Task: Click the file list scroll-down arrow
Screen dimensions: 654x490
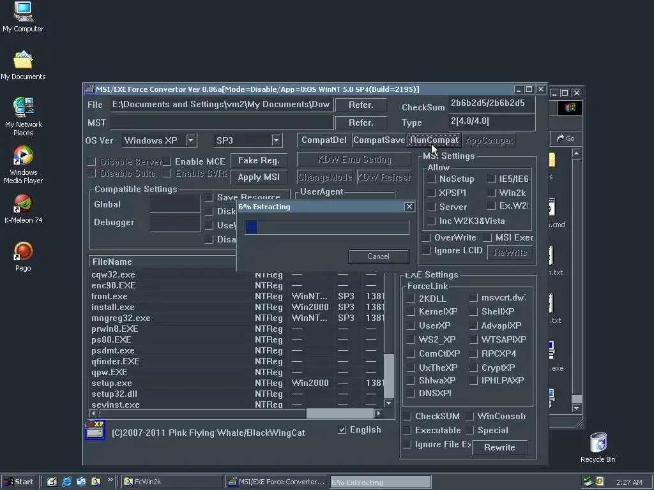Action: tap(389, 403)
